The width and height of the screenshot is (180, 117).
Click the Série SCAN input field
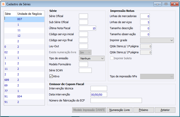coord(85,70)
